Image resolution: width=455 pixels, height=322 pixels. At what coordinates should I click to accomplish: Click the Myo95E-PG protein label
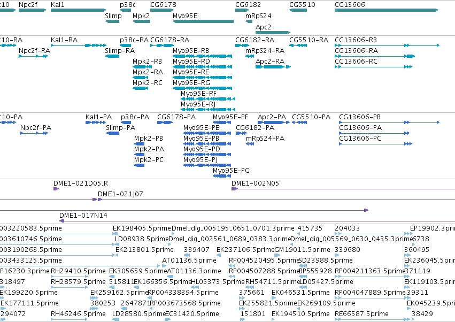click(x=231, y=171)
